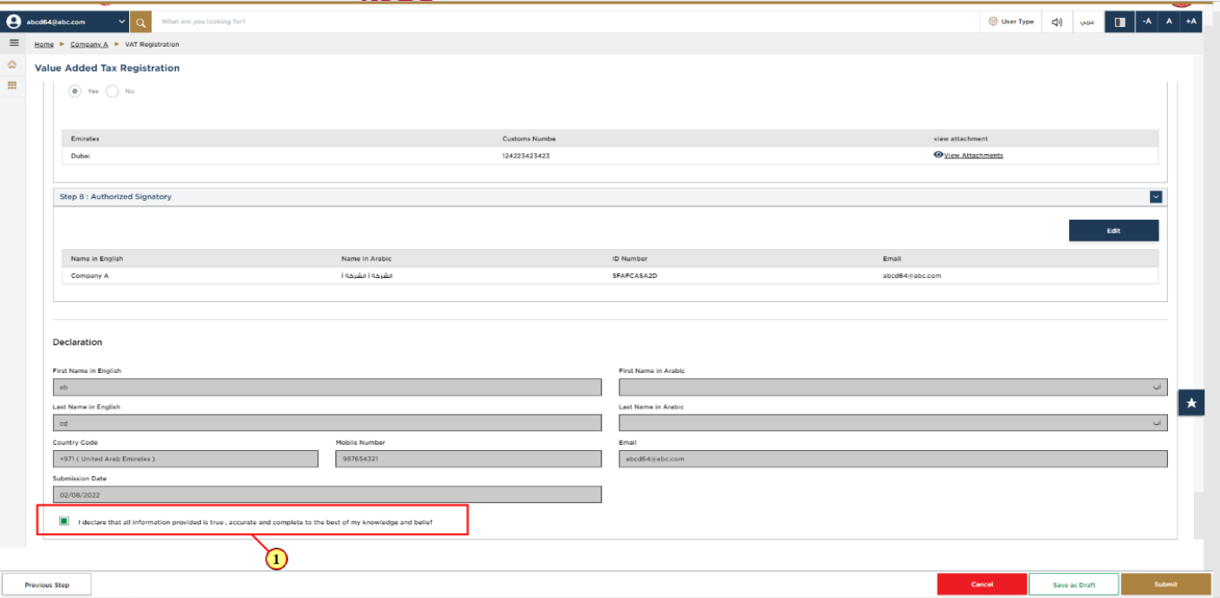Click the Declaration section heading
This screenshot has width=1220, height=598.
pyautogui.click(x=77, y=342)
